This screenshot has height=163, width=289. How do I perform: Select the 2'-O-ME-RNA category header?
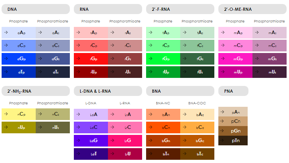252,9
